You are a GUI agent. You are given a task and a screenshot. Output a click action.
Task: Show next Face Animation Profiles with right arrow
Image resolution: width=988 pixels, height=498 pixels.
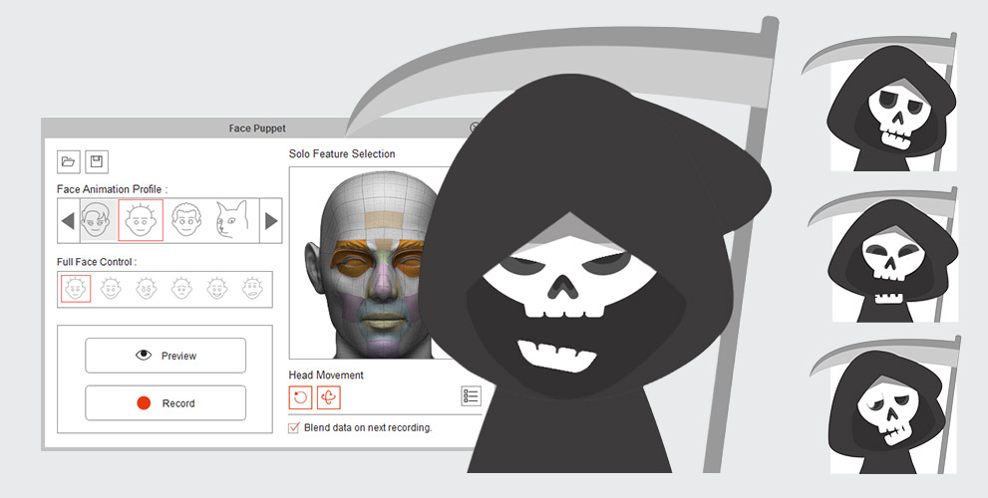[x=271, y=221]
